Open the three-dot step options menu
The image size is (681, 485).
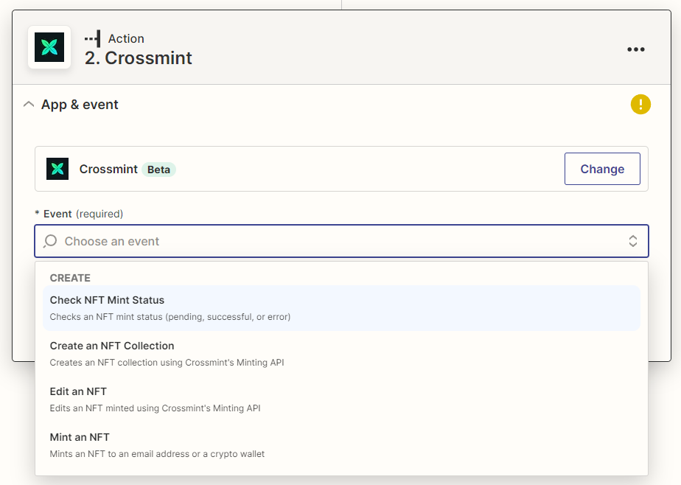pyautogui.click(x=635, y=49)
